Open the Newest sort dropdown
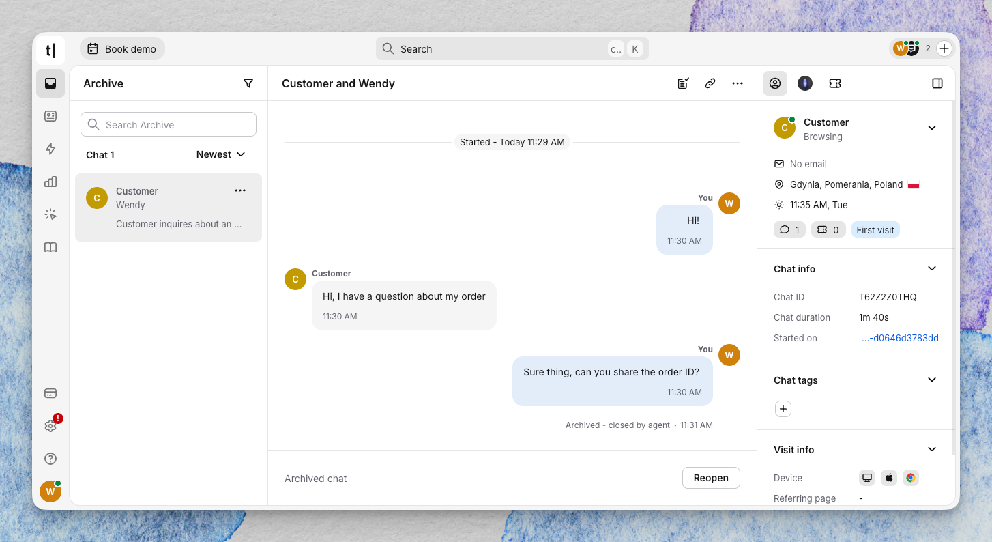The image size is (992, 542). 221,154
